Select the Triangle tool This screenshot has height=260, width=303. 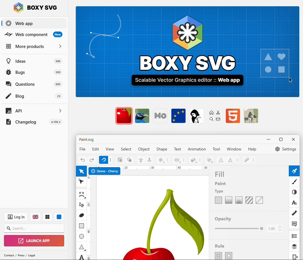(81, 247)
